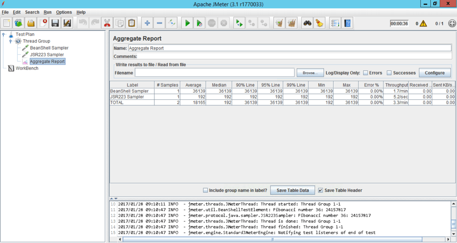Uncheck the Save Table Header checkbox
This screenshot has height=243, width=457.
pos(321,191)
